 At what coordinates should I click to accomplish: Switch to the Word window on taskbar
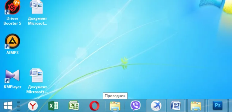point(176,106)
